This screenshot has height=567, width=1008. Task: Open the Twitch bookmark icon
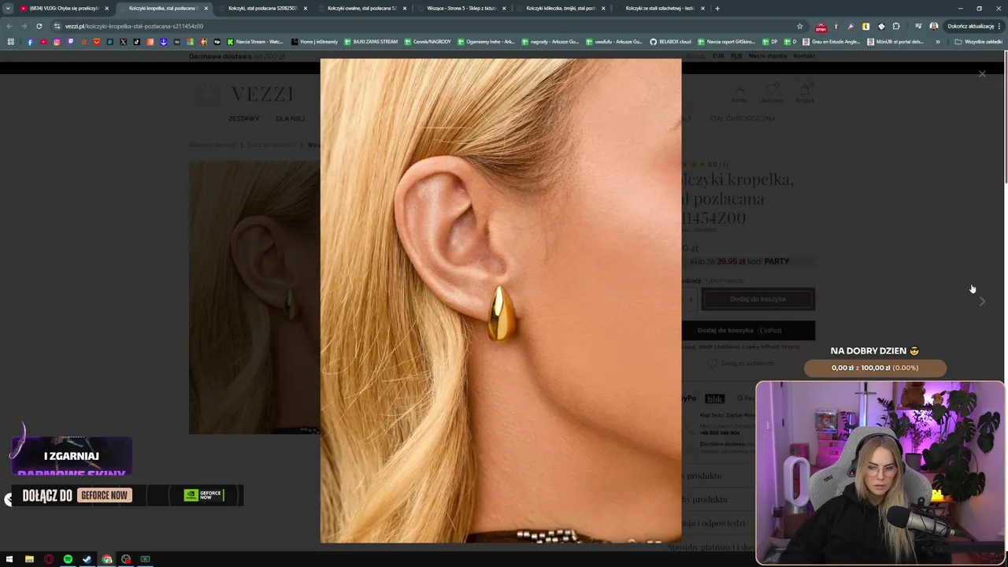[70, 42]
